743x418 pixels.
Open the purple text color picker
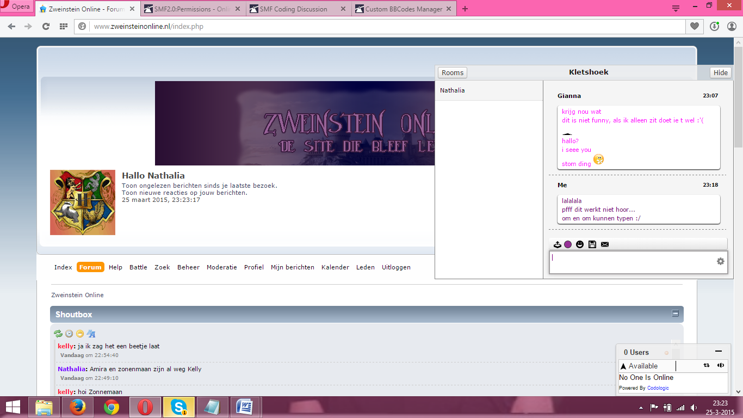[x=568, y=244]
